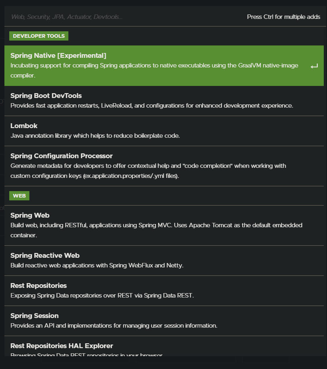Image resolution: width=327 pixels, height=369 pixels.
Task: Click the WEB category badge
Action: point(19,196)
